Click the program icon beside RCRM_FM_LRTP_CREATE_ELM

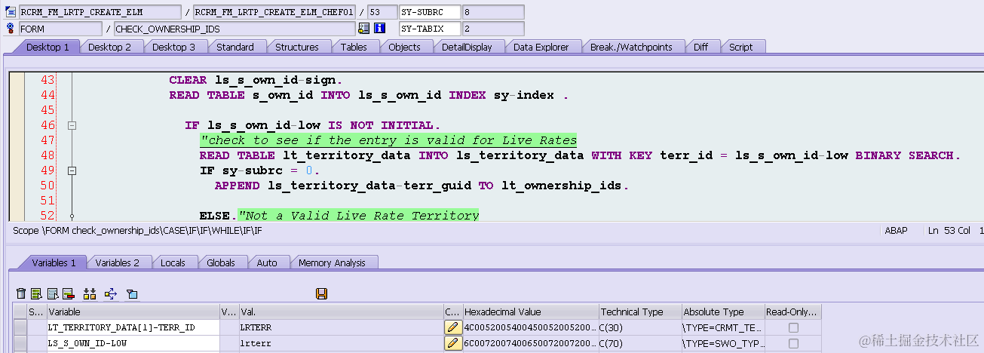pos(11,12)
